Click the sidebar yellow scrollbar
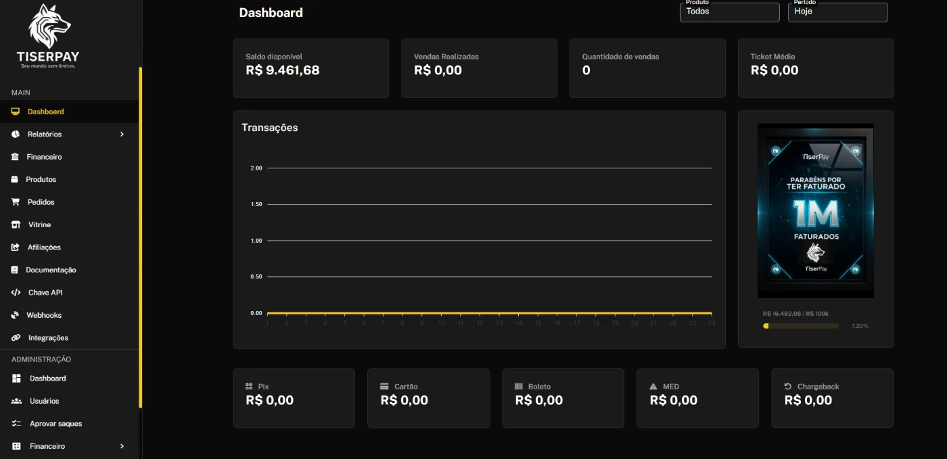Image resolution: width=947 pixels, height=459 pixels. (x=140, y=237)
